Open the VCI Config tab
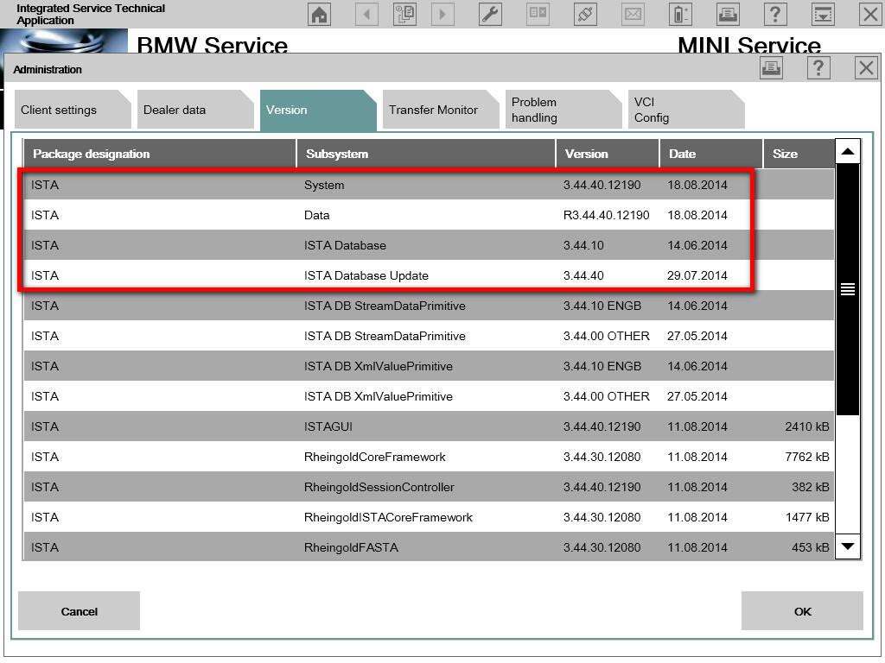The width and height of the screenshot is (885, 663). point(685,110)
